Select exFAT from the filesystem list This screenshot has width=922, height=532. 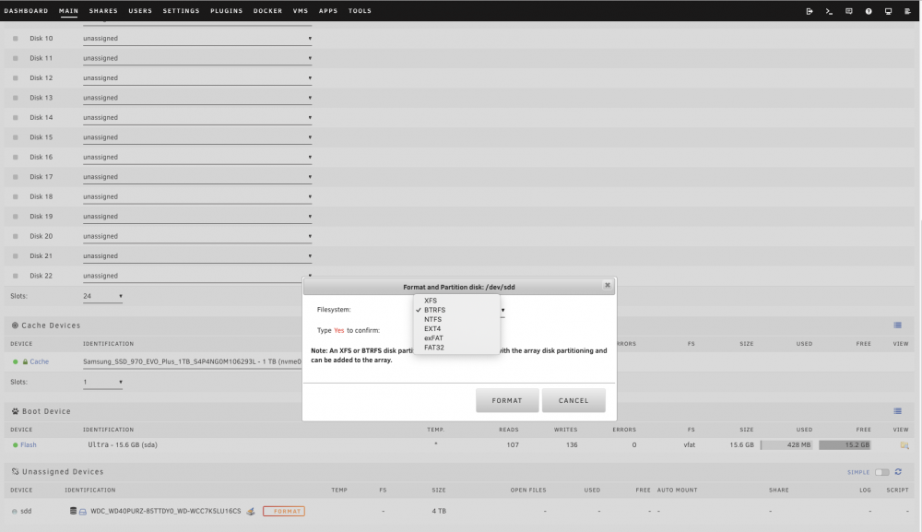tap(456, 338)
